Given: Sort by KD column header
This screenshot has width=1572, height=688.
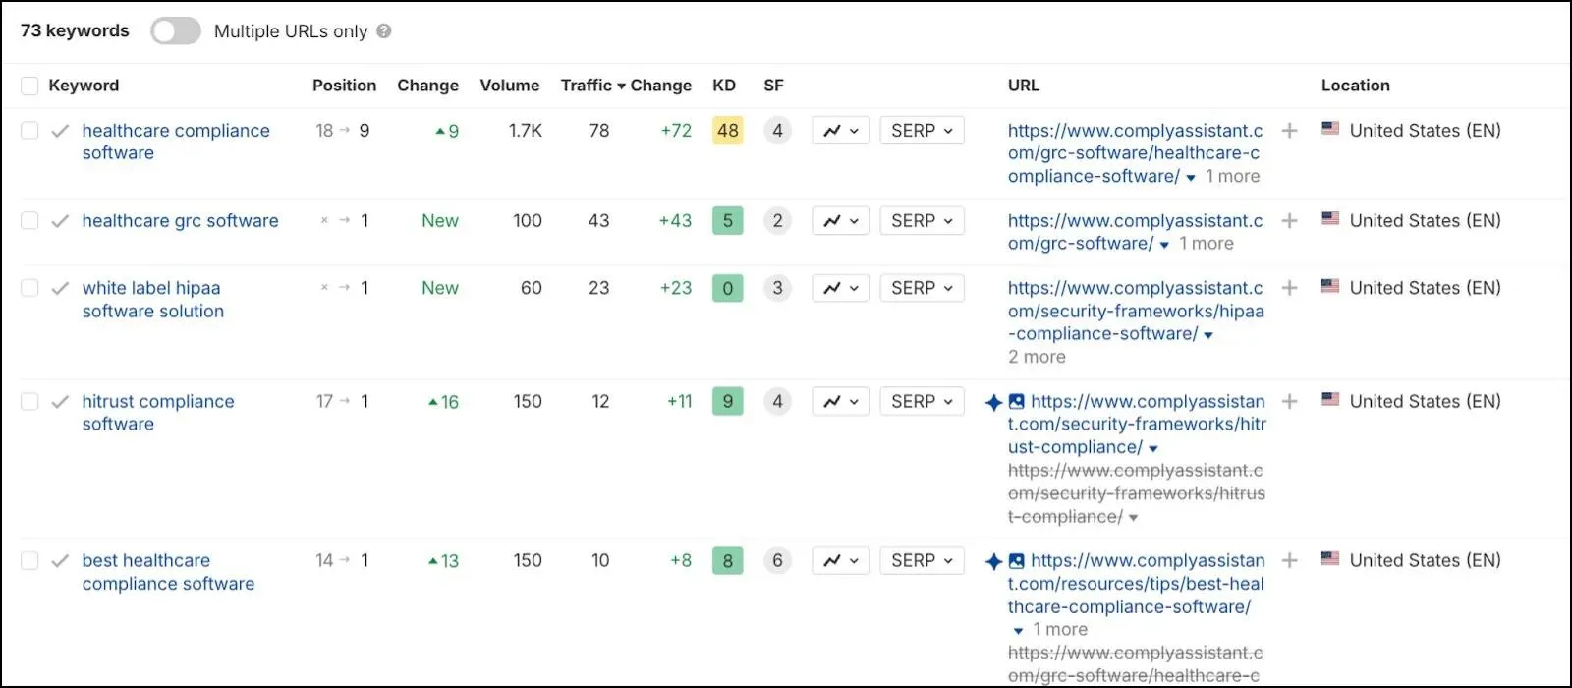Looking at the screenshot, I should point(724,86).
